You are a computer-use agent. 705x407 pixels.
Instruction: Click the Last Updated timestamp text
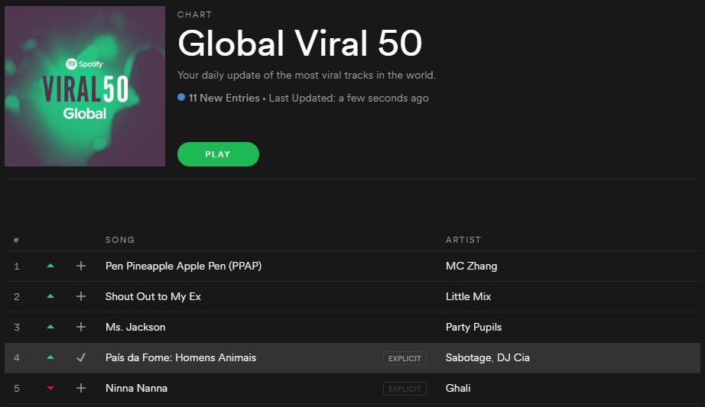click(349, 98)
